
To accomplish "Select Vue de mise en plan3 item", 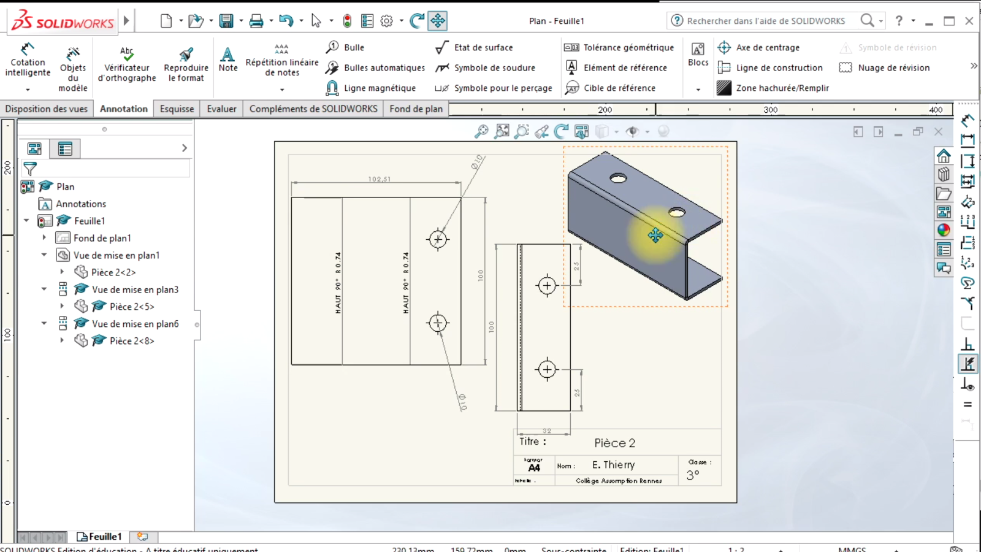I will [x=135, y=289].
